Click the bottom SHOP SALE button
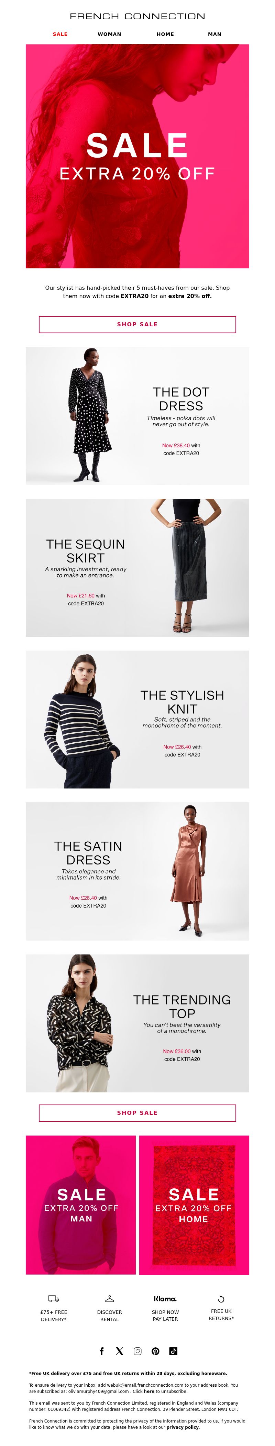Image resolution: width=275 pixels, height=1446 pixels. coord(137,1112)
